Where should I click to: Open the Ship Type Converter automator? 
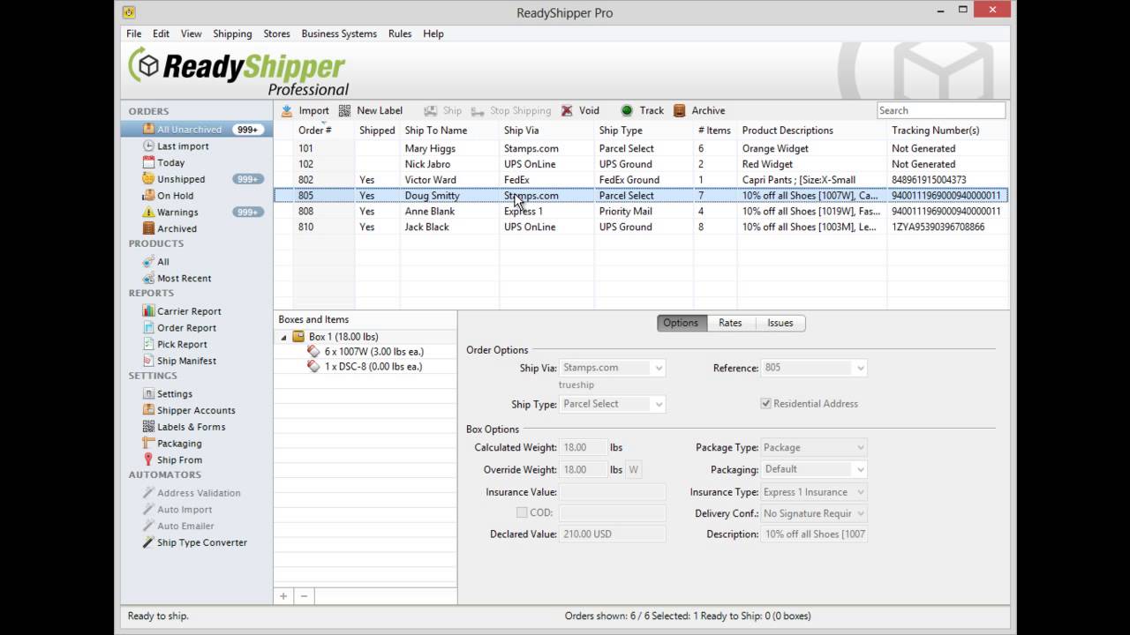coord(202,542)
